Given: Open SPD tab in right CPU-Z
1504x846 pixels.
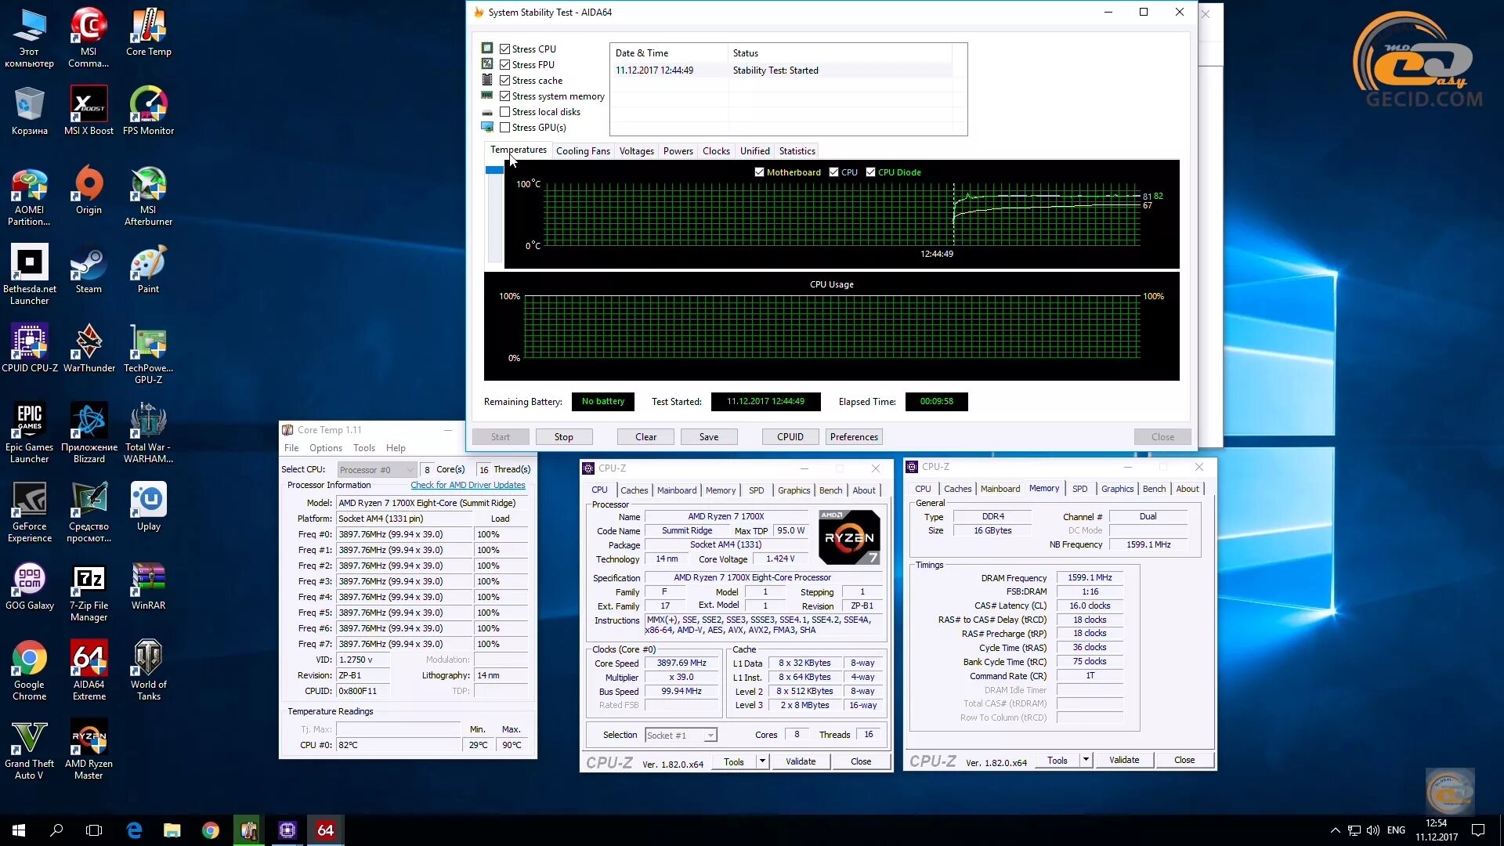Looking at the screenshot, I should pyautogui.click(x=1079, y=488).
